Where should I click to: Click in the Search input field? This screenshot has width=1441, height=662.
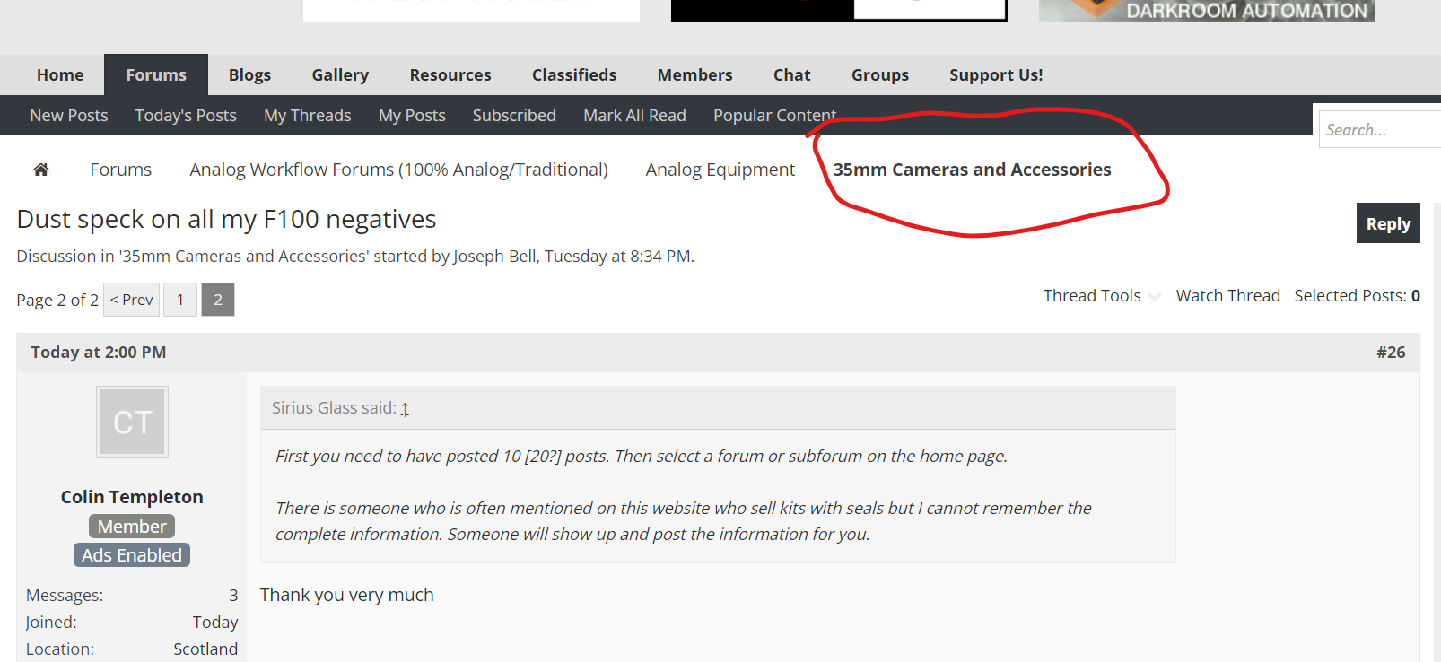[1377, 130]
